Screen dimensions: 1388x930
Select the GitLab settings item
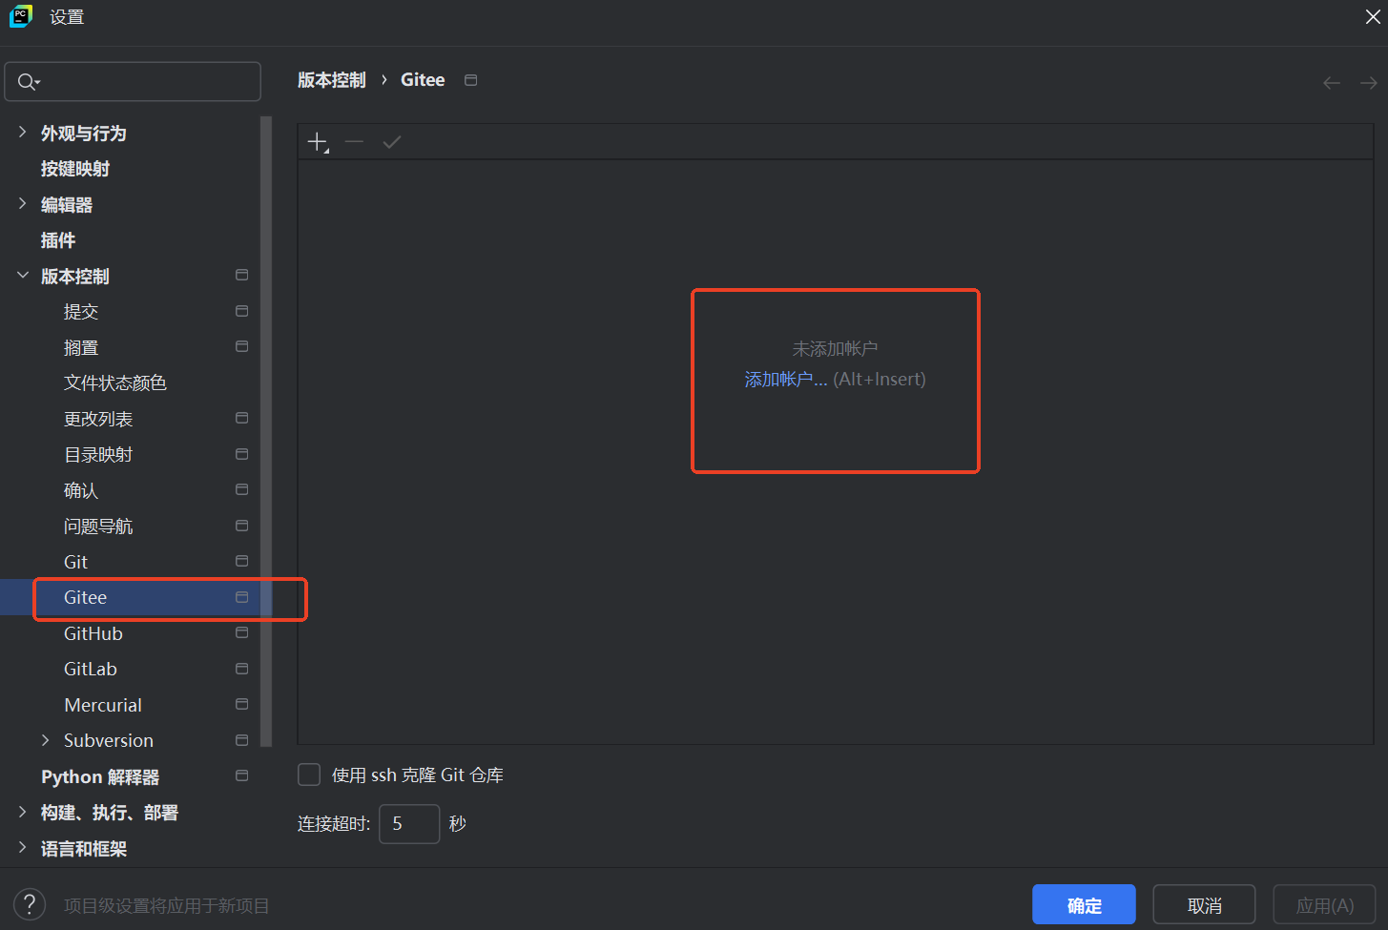tap(91, 670)
